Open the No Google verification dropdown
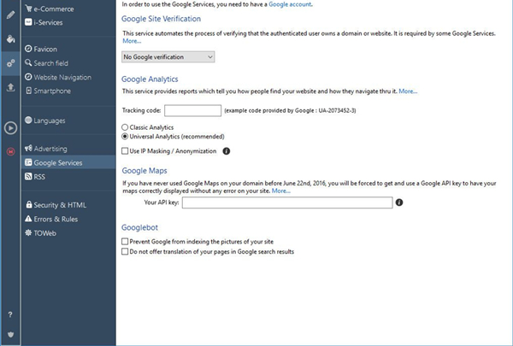 coord(168,57)
